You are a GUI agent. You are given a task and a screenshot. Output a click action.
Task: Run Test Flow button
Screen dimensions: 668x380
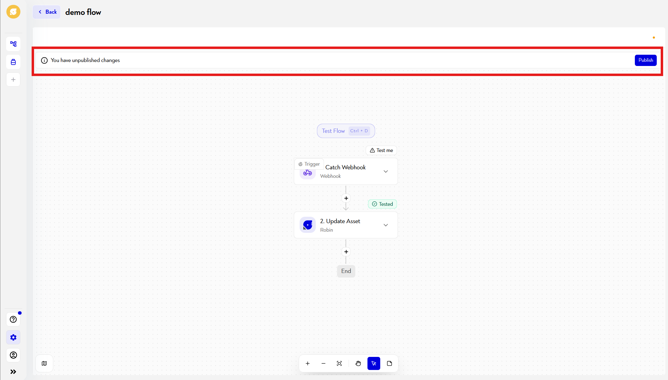click(x=346, y=131)
